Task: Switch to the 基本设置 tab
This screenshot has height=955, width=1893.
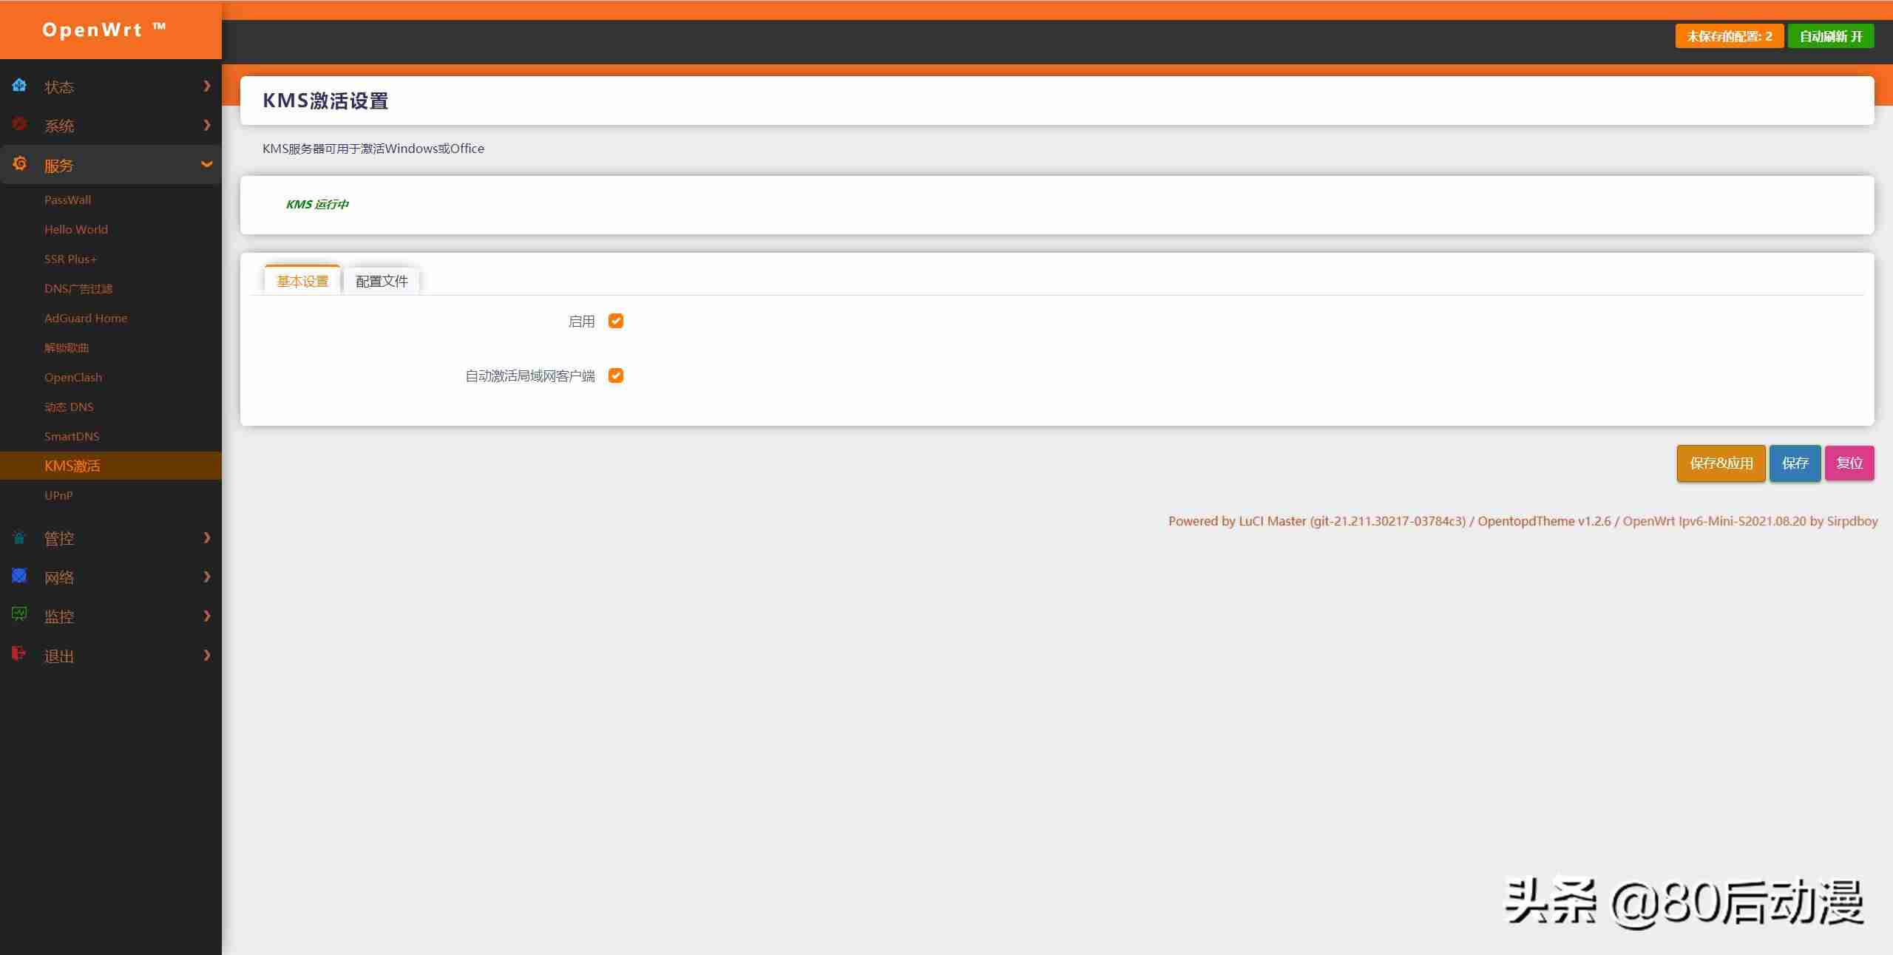Action: point(302,281)
